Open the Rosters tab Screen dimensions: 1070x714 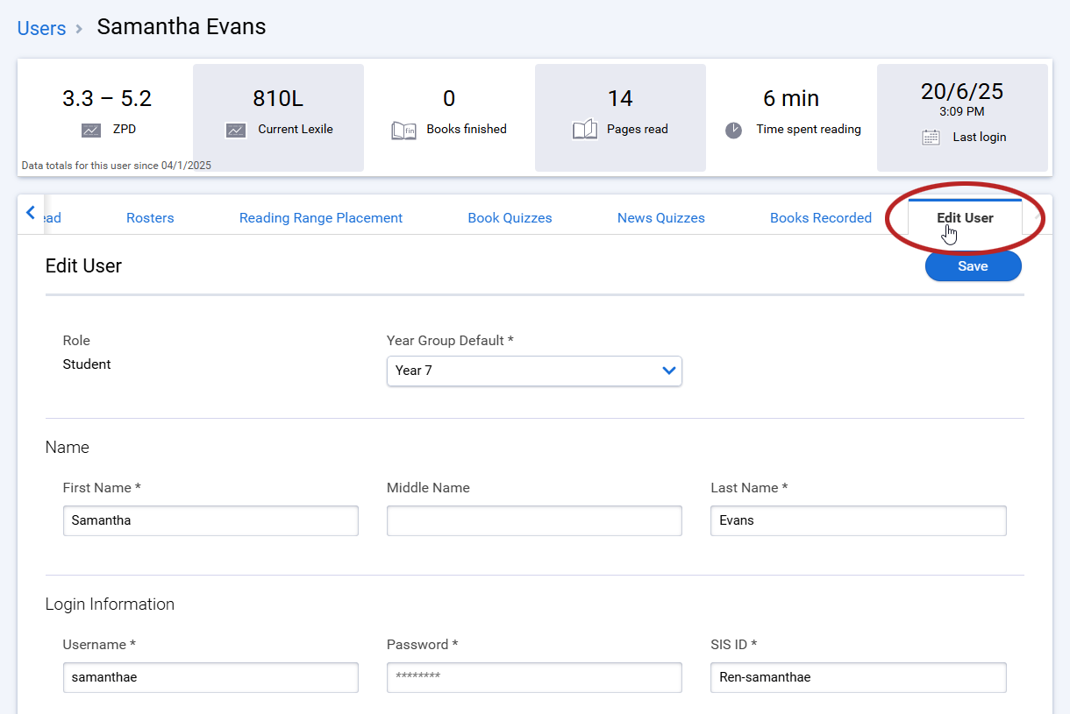[x=150, y=218]
